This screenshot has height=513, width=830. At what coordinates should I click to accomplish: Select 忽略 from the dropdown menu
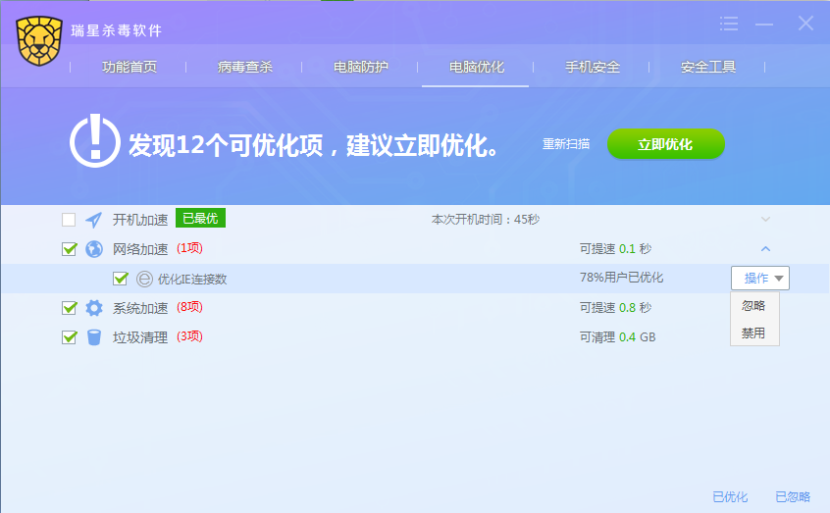[753, 306]
